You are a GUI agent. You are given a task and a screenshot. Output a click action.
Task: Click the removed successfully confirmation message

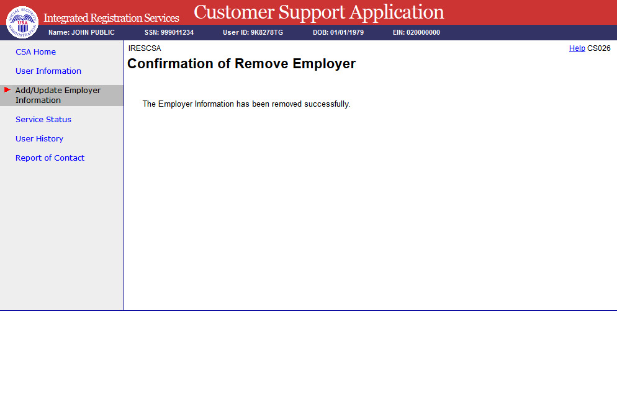click(246, 104)
